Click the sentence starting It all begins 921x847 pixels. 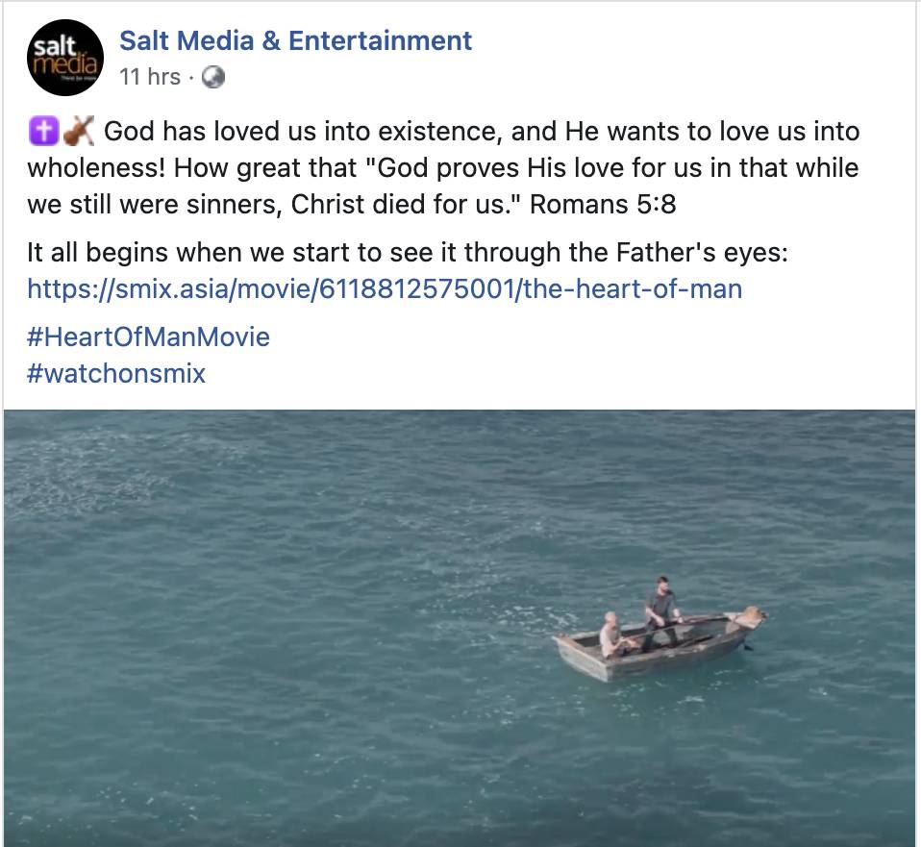[x=408, y=253]
